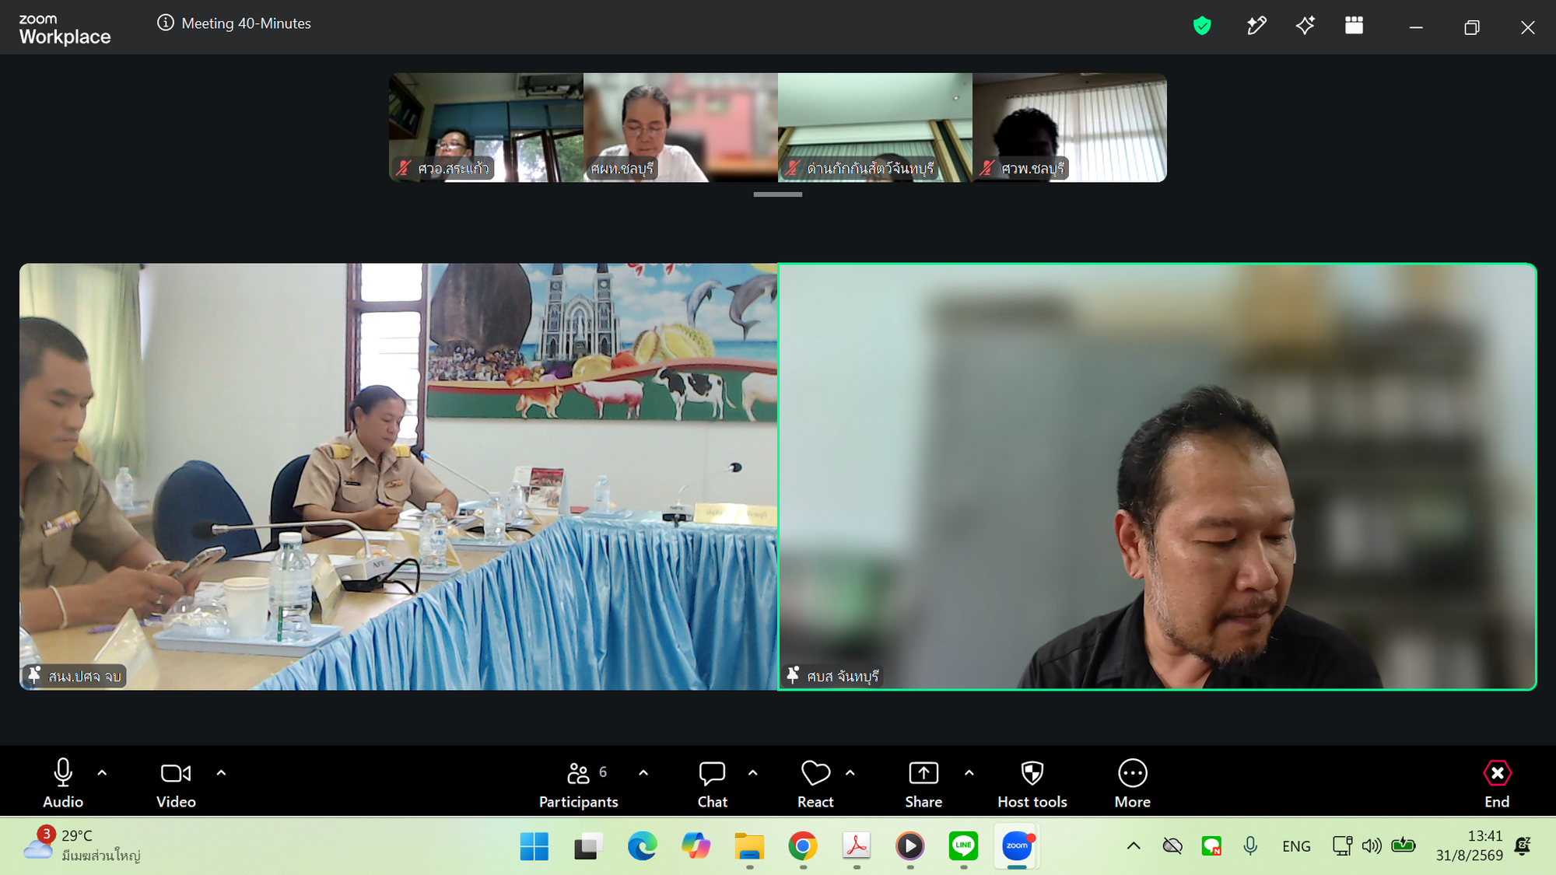Expand the Video options arrow
Image resolution: width=1556 pixels, height=875 pixels.
click(x=221, y=772)
